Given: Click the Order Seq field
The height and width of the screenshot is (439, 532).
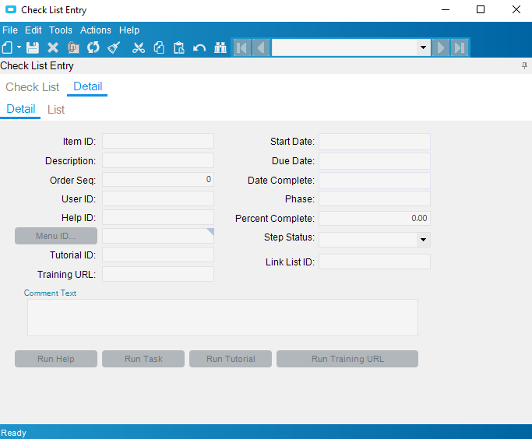Looking at the screenshot, I should 158,180.
